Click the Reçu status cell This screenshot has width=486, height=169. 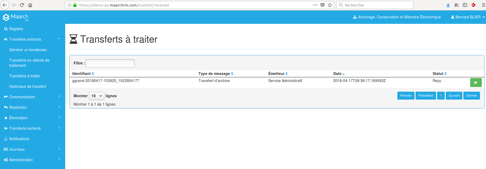click(x=437, y=81)
